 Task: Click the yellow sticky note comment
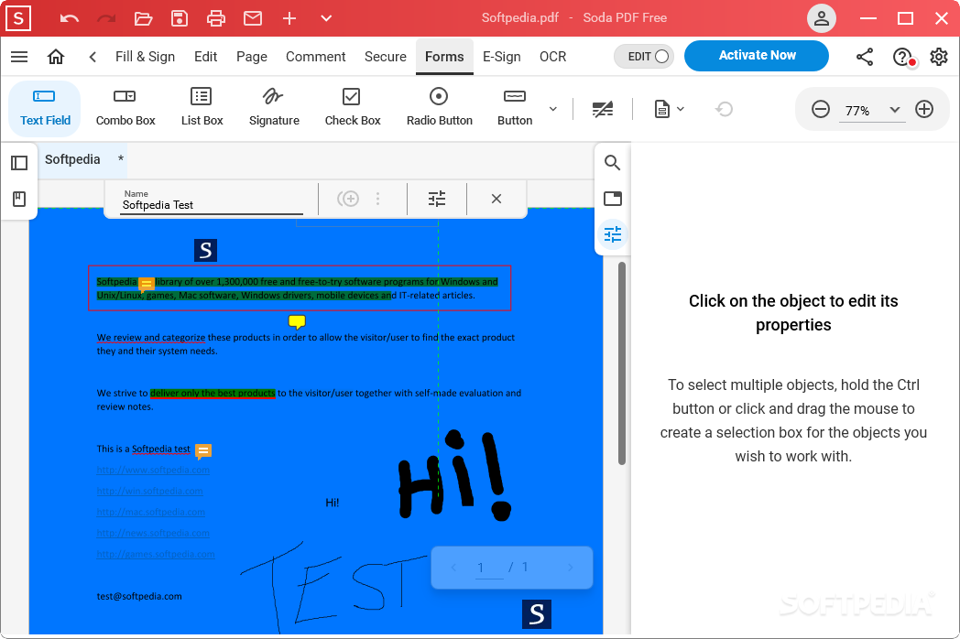[x=297, y=322]
